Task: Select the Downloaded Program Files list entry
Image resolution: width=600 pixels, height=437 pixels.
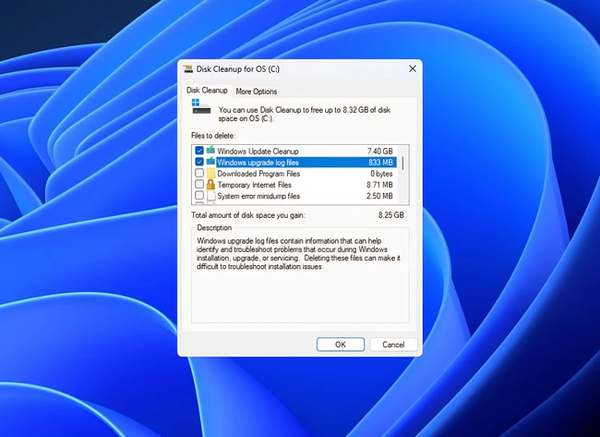Action: pyautogui.click(x=258, y=174)
